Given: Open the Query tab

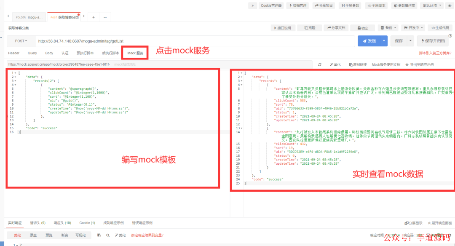Looking at the screenshot, I should [x=32, y=53].
